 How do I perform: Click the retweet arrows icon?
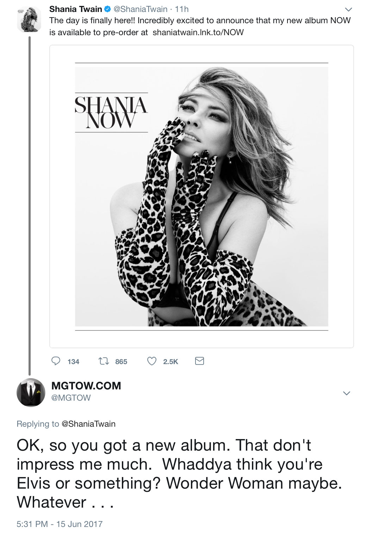(103, 361)
